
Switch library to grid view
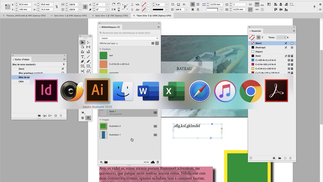point(153,43)
